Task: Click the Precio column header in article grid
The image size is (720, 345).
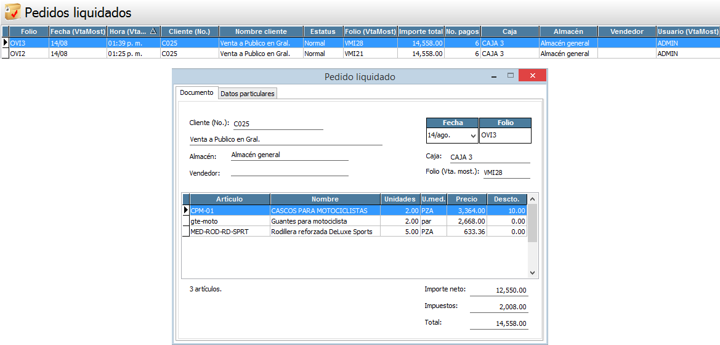Action: click(466, 199)
